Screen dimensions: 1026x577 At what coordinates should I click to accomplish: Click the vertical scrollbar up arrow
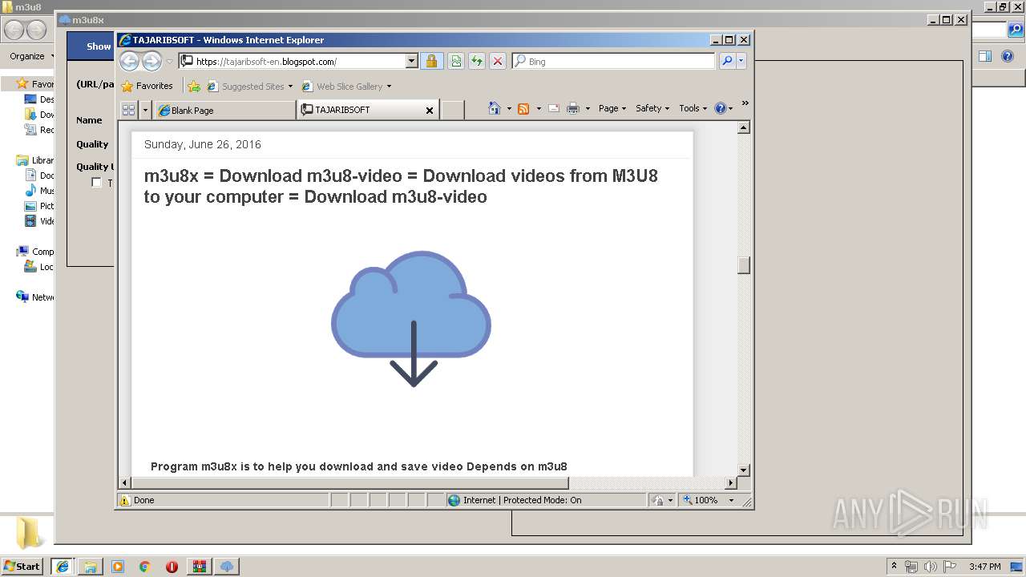pos(744,127)
